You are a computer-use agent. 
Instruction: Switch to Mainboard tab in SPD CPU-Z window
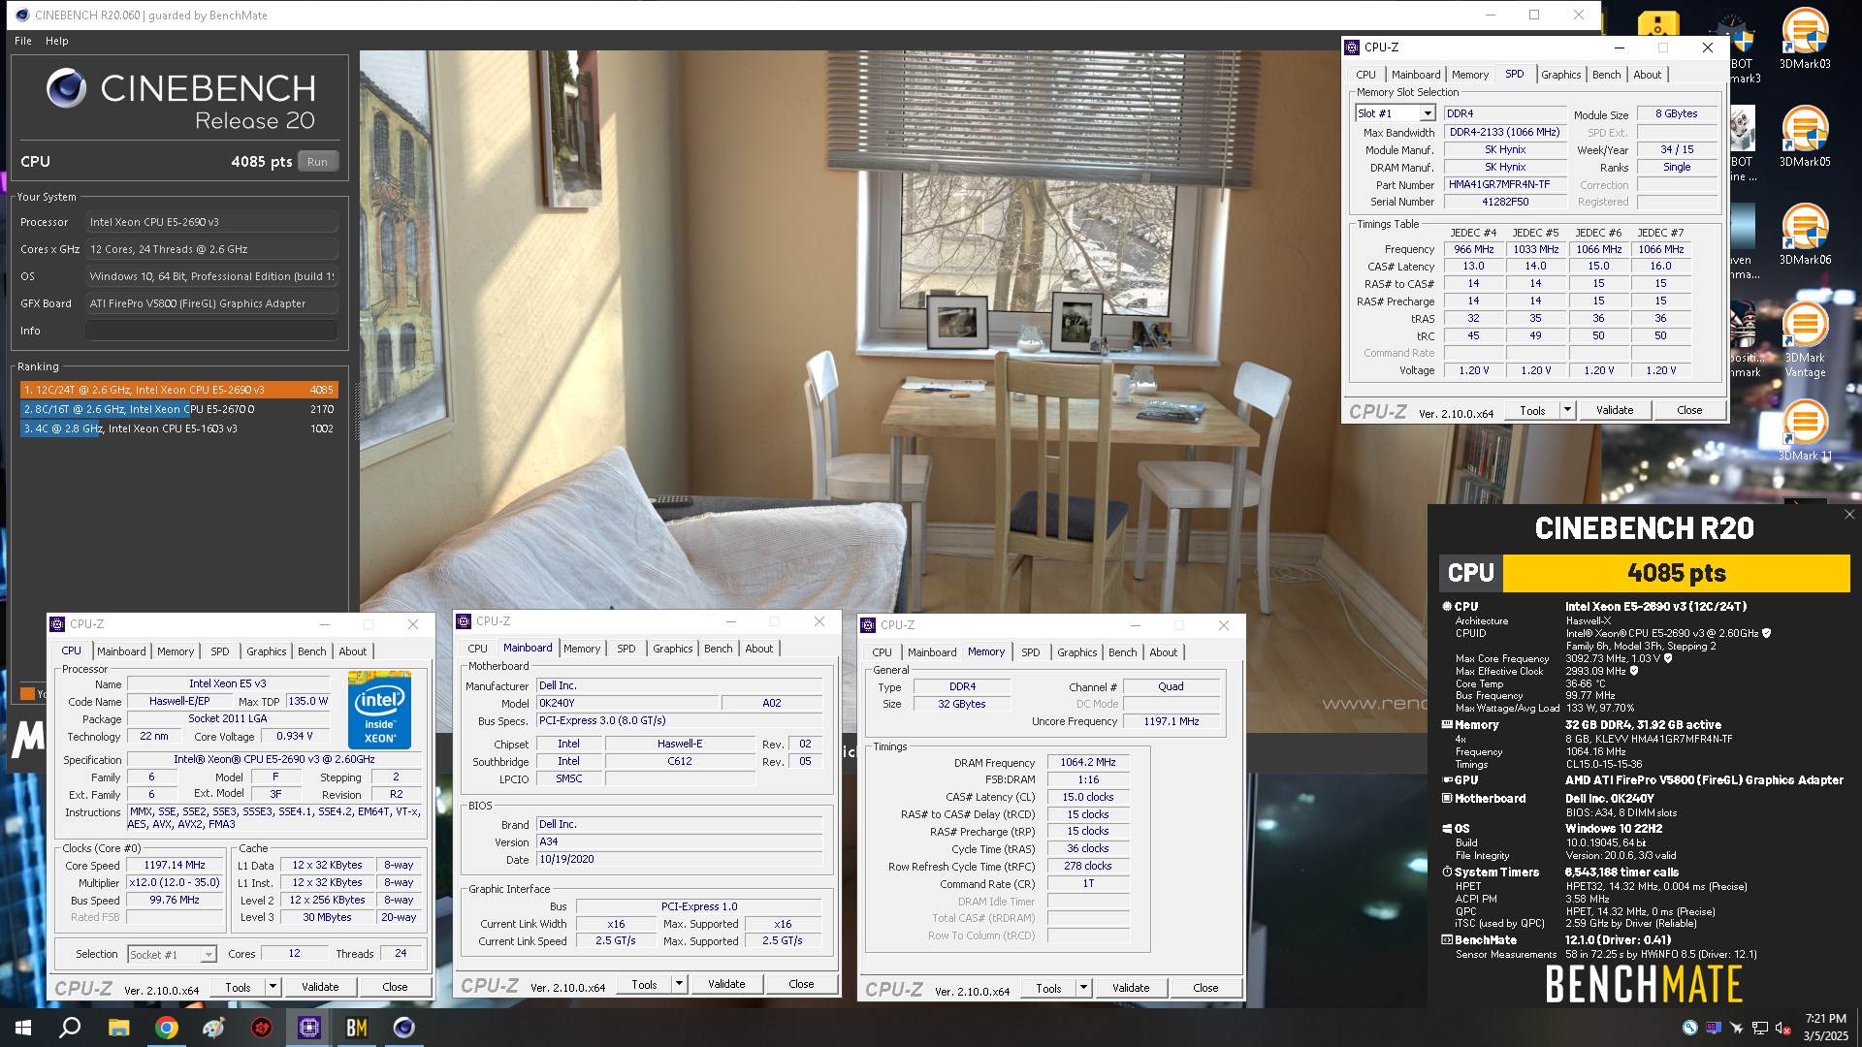point(1416,75)
